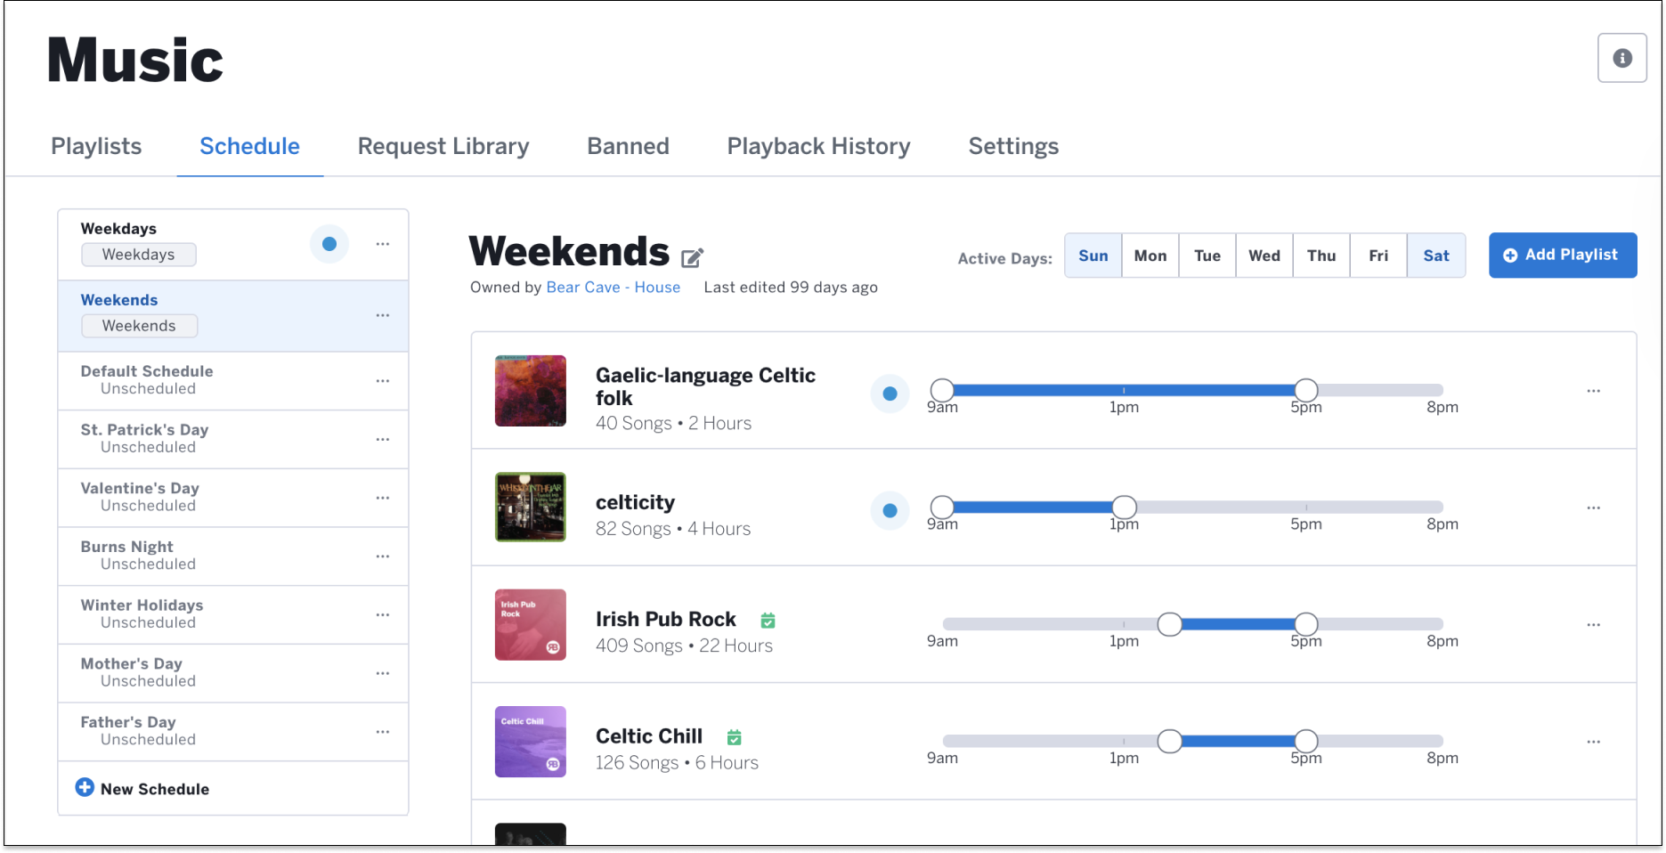Click the blue playing dot for celticity

(x=890, y=510)
